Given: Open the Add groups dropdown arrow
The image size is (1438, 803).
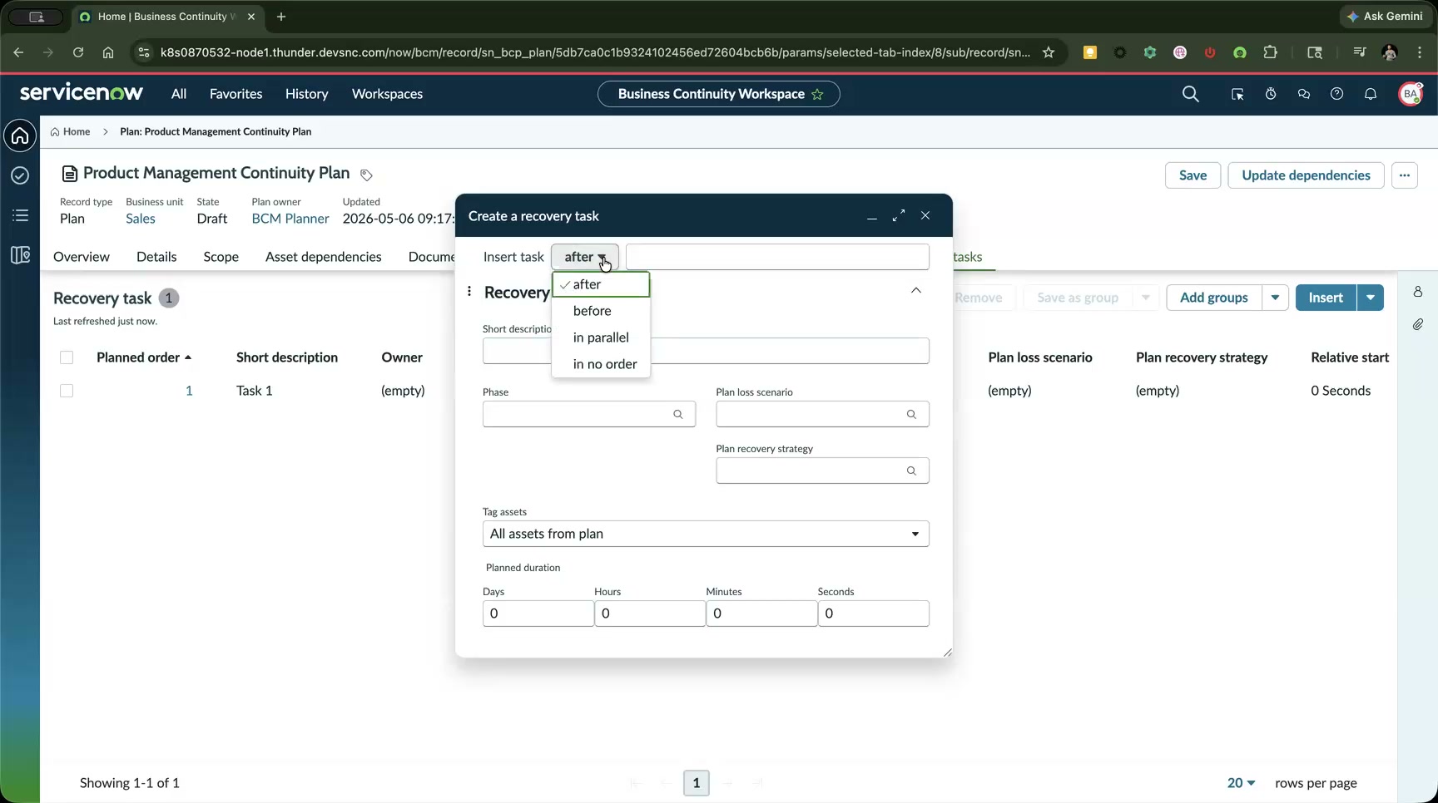Looking at the screenshot, I should point(1275,298).
